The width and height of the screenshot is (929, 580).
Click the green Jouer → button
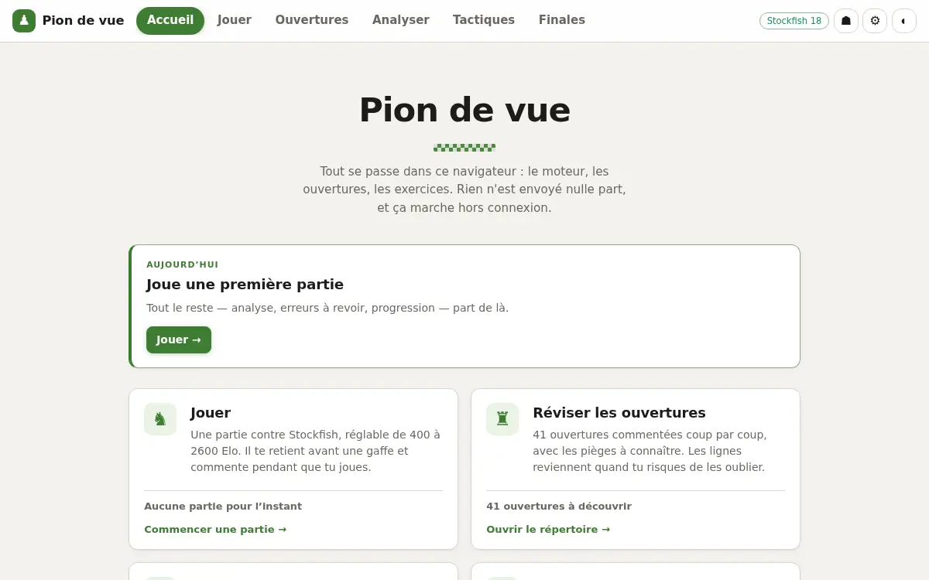coord(179,339)
